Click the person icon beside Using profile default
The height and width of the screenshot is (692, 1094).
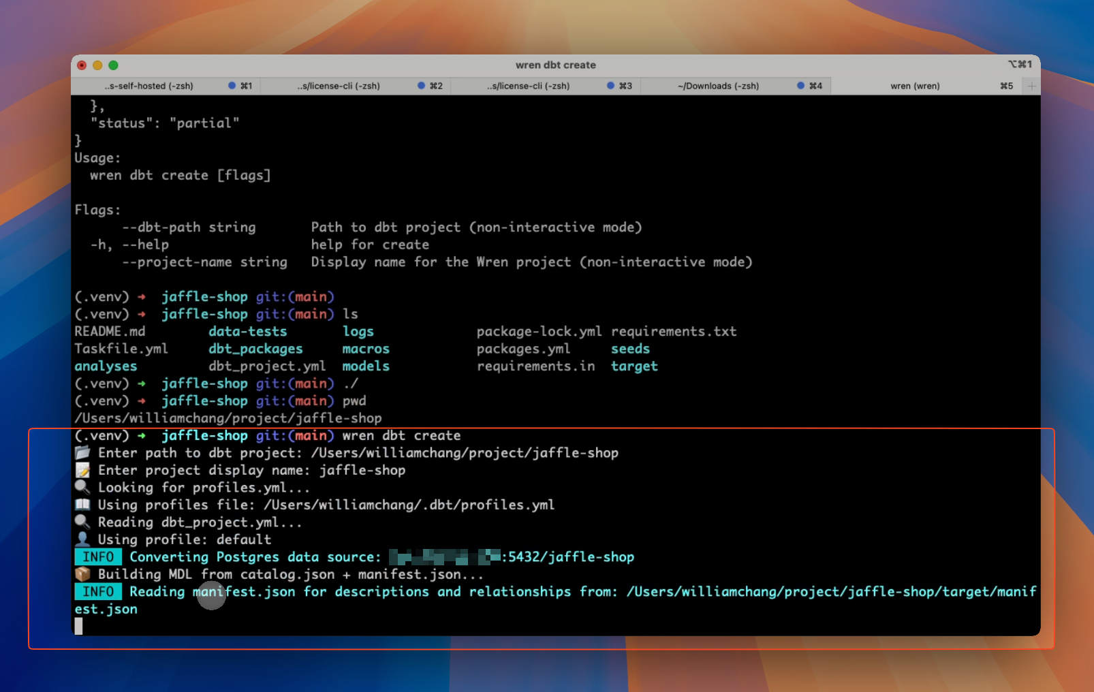(x=81, y=539)
